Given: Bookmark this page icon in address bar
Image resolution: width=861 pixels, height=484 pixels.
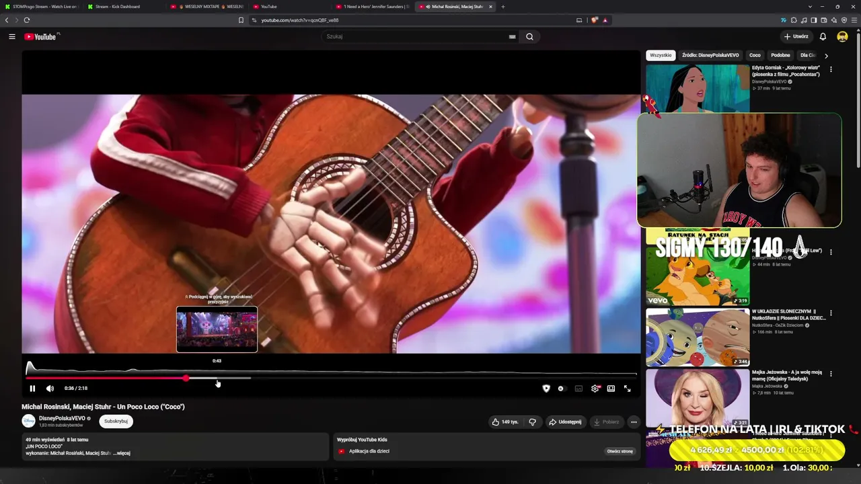Looking at the screenshot, I should pyautogui.click(x=241, y=20).
